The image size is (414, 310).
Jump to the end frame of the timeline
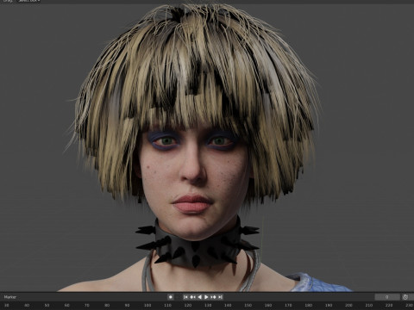(220, 297)
